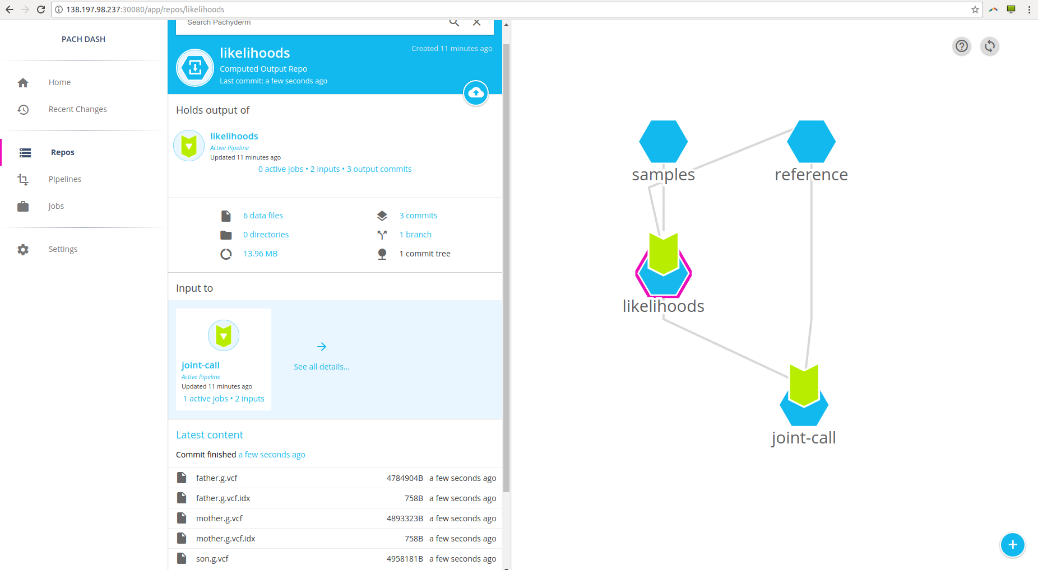Screen dimensions: 1038x570
Task: Select the samples repo hexagon node
Action: tap(663, 142)
